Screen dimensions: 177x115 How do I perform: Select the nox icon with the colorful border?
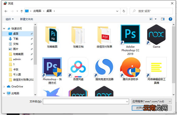[x=78, y=92]
